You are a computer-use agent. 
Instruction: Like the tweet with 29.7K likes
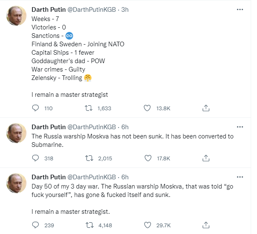(147, 225)
